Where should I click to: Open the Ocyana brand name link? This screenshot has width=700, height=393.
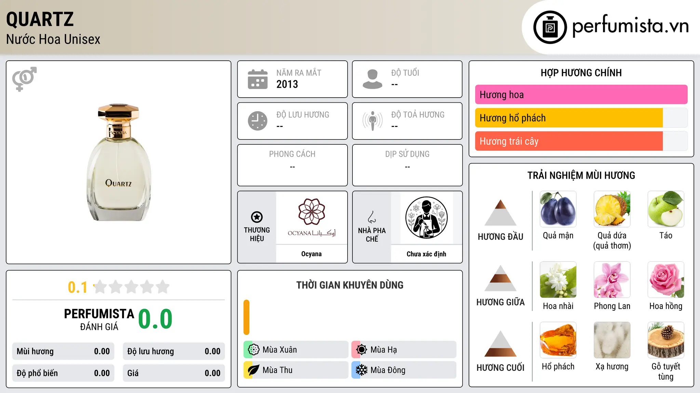click(311, 254)
